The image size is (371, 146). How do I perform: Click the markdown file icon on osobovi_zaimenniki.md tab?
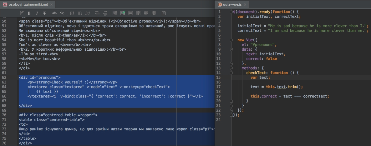coord(5,4)
